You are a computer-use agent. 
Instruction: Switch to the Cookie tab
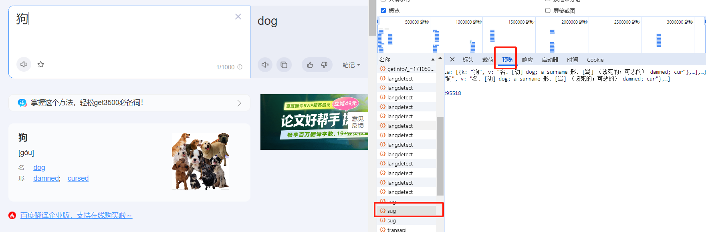(595, 60)
